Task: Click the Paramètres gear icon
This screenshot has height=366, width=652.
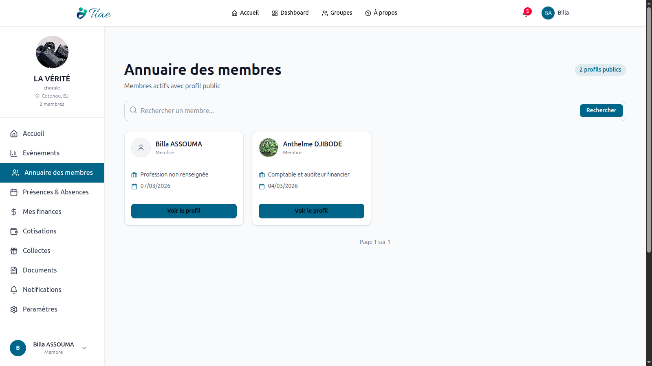Action: pos(14,309)
